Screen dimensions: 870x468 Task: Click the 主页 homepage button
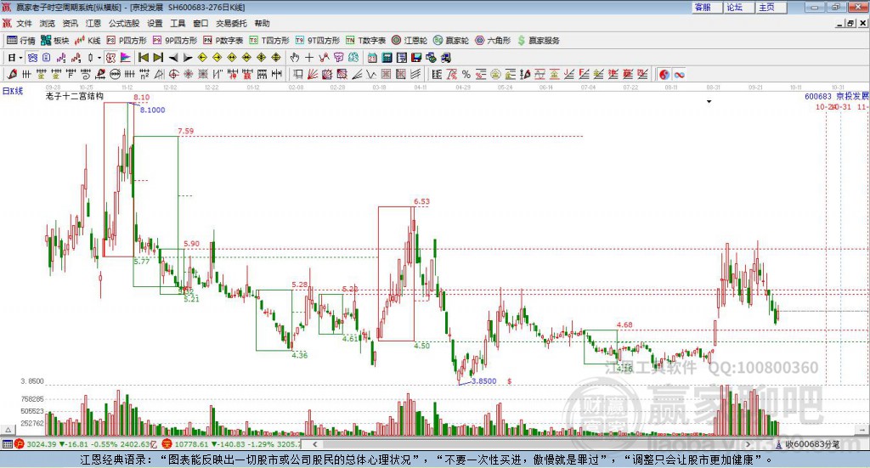pyautogui.click(x=771, y=7)
